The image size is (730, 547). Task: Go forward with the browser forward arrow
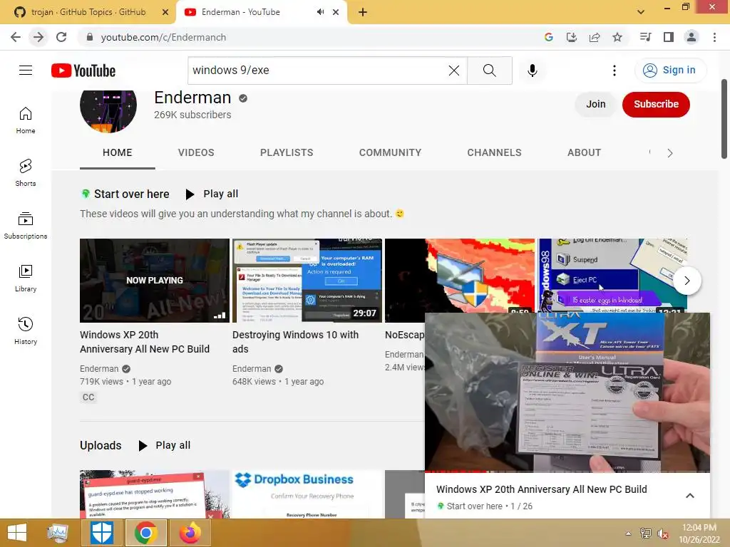(38, 37)
